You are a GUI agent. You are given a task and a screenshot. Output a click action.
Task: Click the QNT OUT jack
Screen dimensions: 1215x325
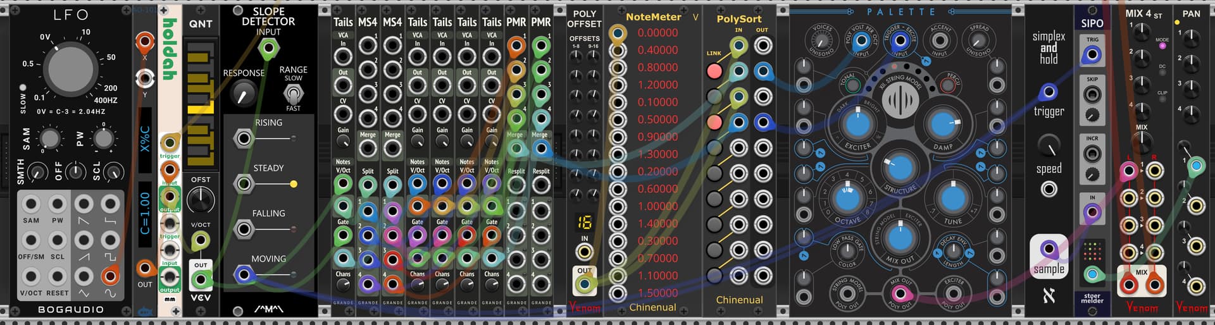pyautogui.click(x=201, y=279)
